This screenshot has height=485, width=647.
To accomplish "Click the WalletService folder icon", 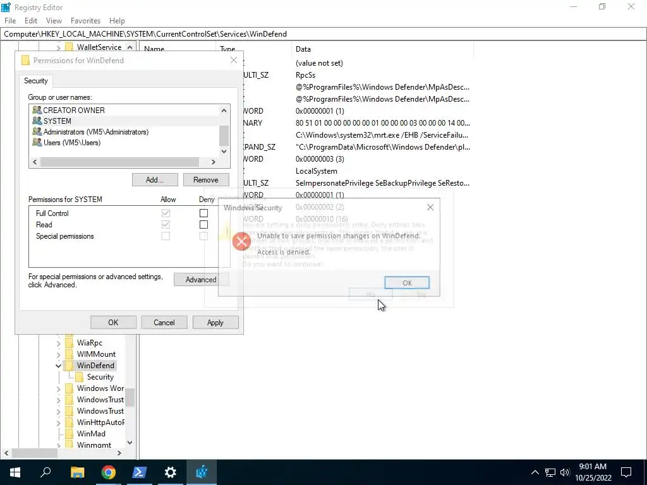I will coord(70,47).
